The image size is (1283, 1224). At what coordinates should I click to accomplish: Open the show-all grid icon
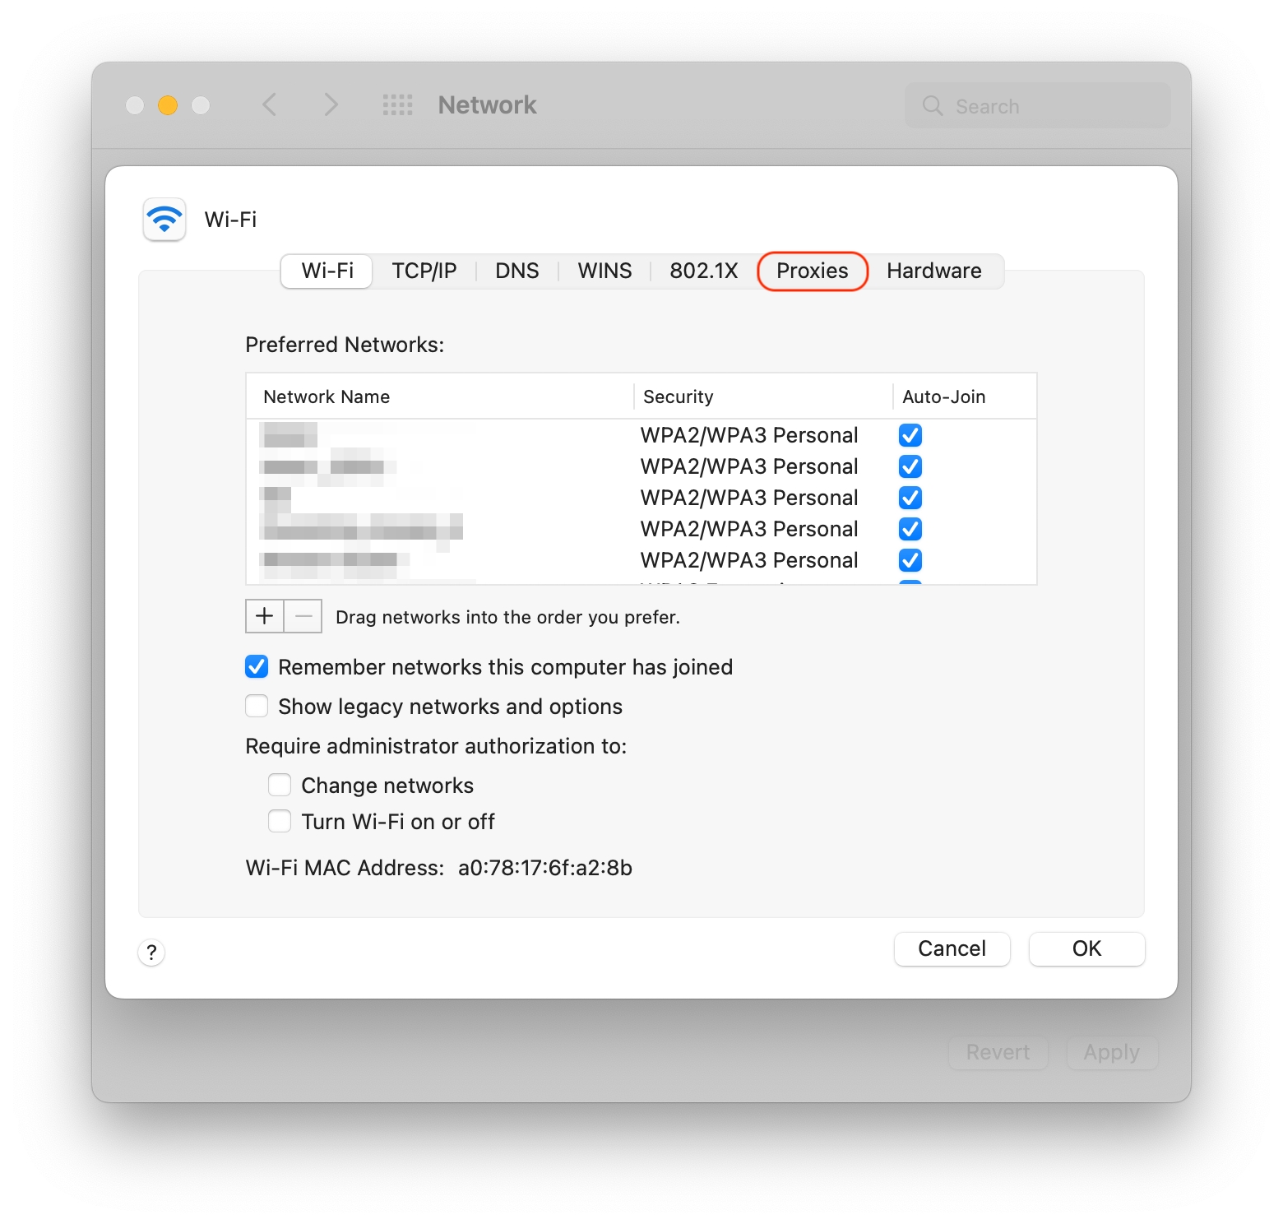398,104
